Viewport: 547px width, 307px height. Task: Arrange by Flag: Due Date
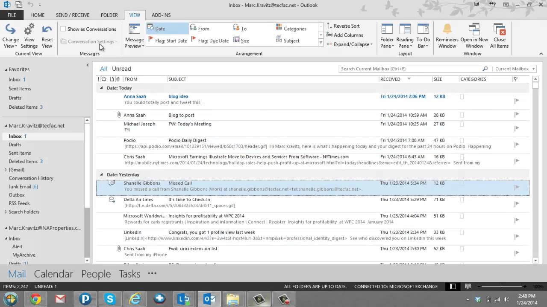pos(210,41)
